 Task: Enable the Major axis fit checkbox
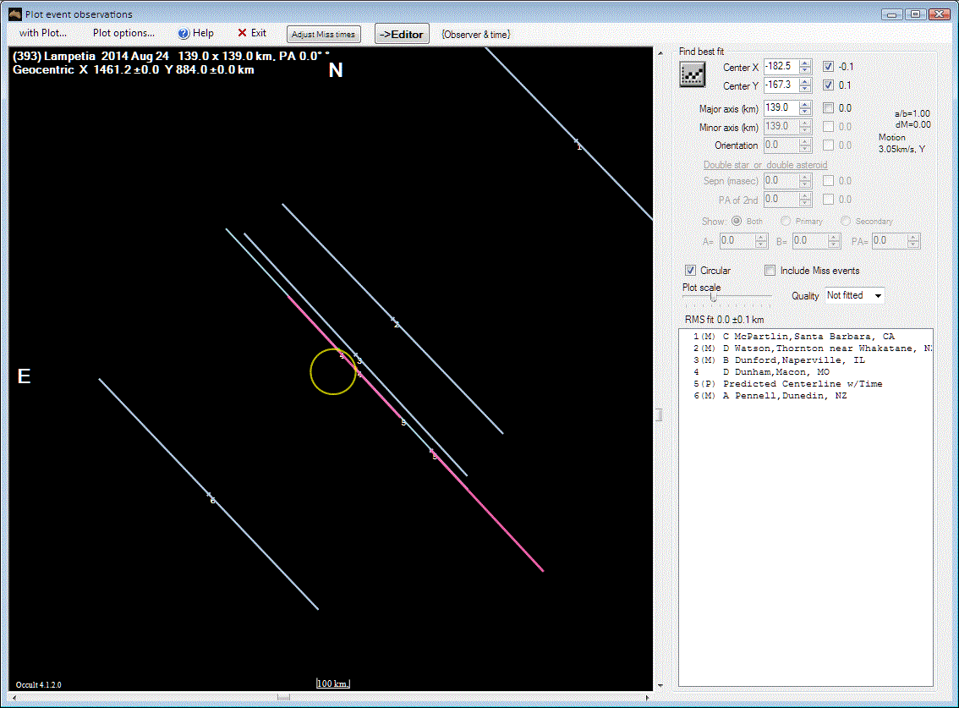[x=828, y=107]
